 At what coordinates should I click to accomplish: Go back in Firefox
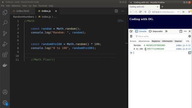click(131, 12)
